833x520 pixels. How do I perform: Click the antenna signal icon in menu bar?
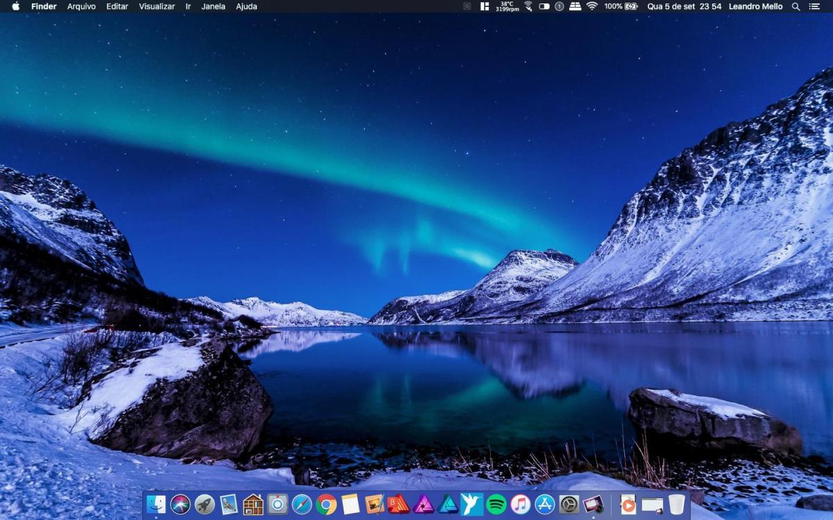tap(528, 6)
